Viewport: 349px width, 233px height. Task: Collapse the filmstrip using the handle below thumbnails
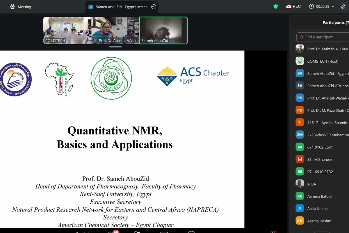(115, 47)
